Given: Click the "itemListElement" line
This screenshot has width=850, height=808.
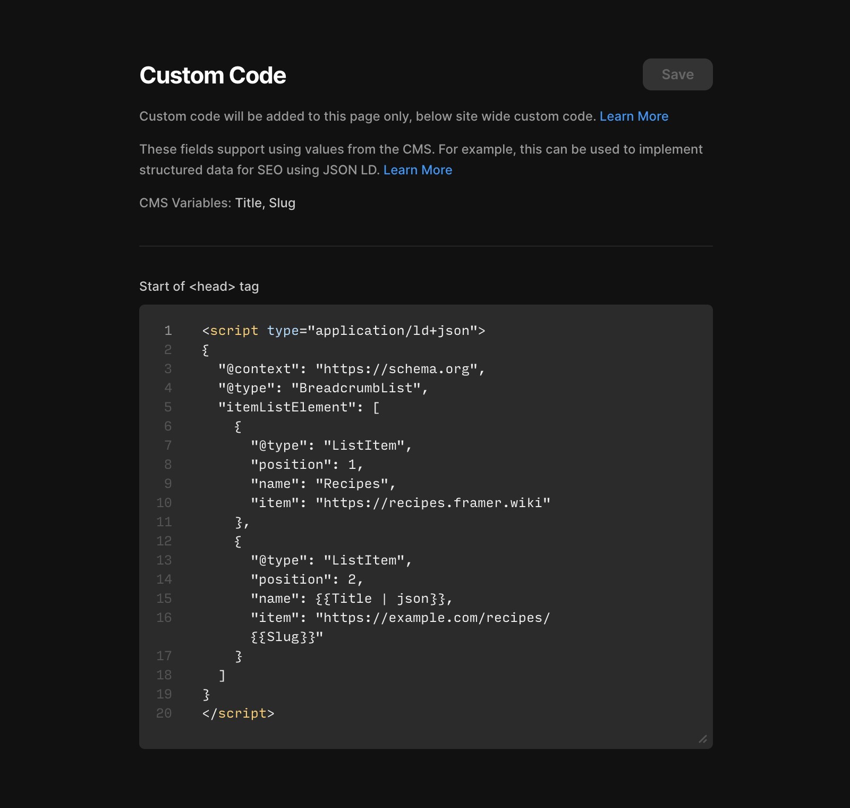Looking at the screenshot, I should 299,407.
